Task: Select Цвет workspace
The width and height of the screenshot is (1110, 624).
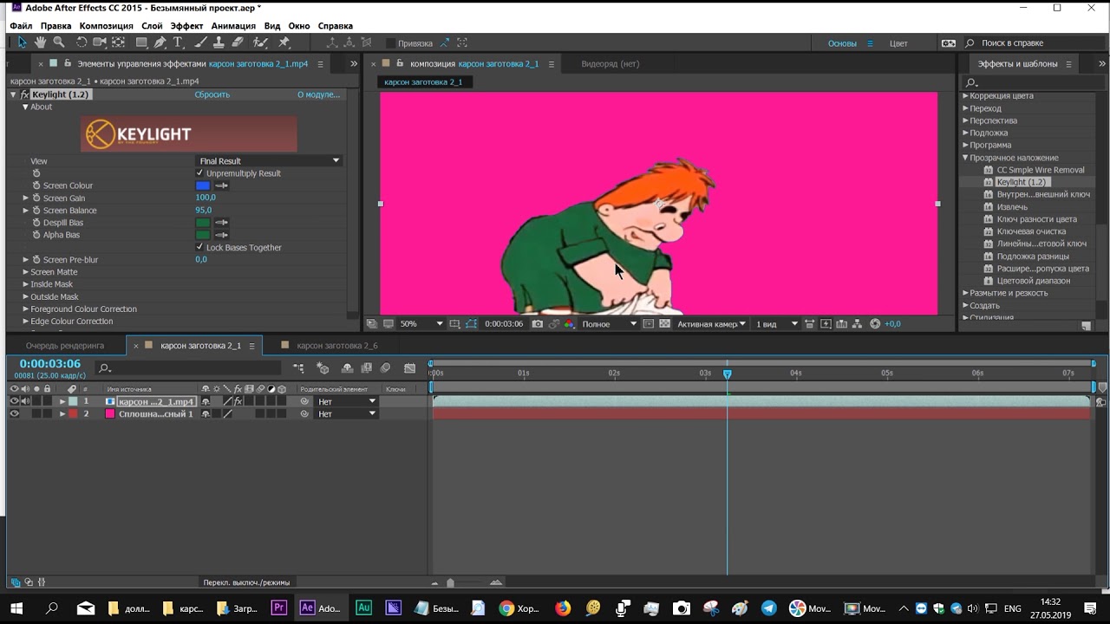Action: click(x=899, y=43)
